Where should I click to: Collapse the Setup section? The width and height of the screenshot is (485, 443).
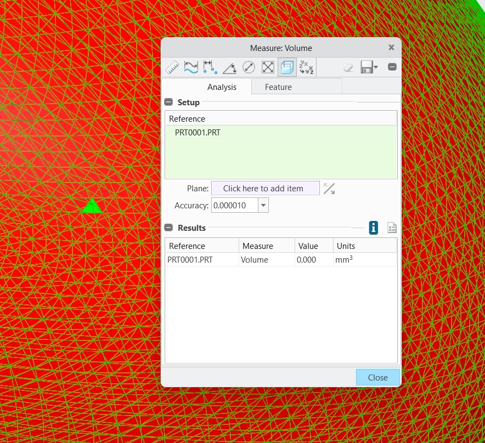(x=168, y=102)
